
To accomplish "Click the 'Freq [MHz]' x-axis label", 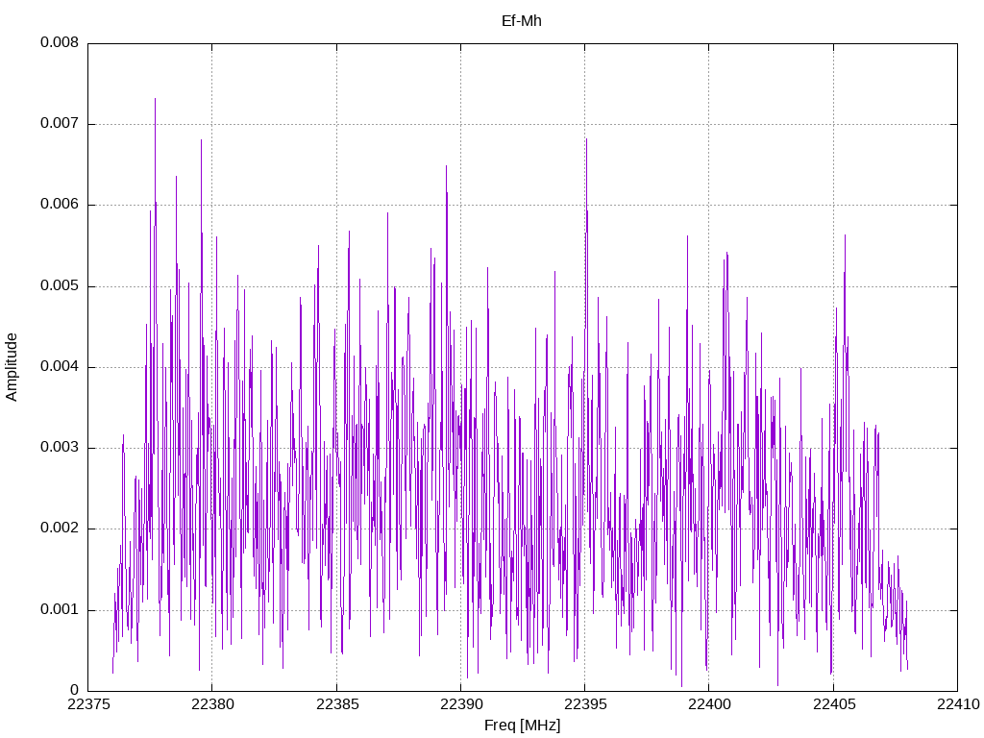I will 522,725.
